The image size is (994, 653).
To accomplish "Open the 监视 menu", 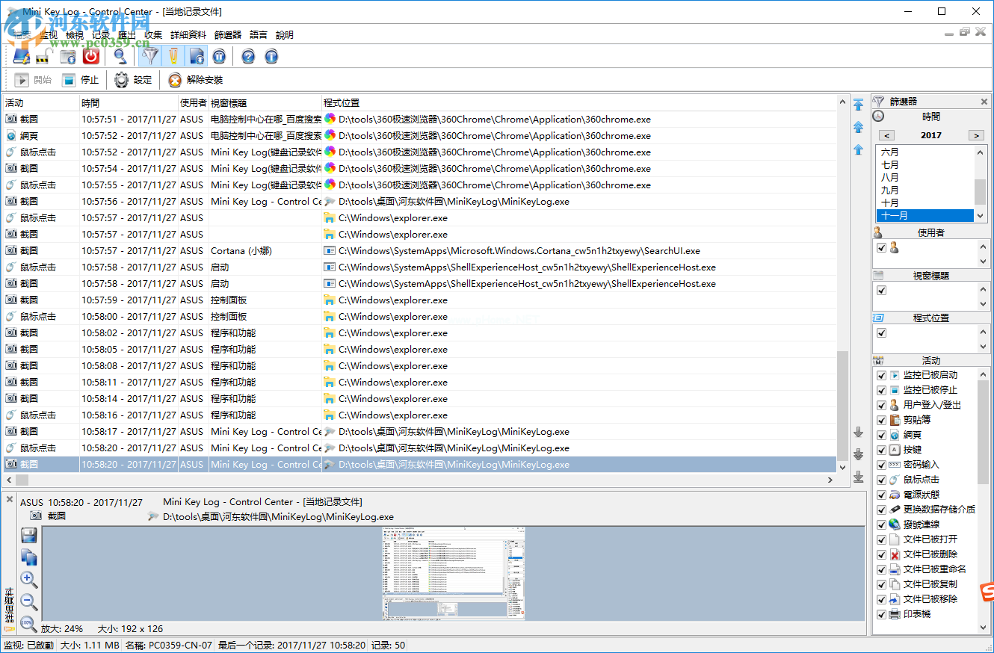I will (x=49, y=34).
